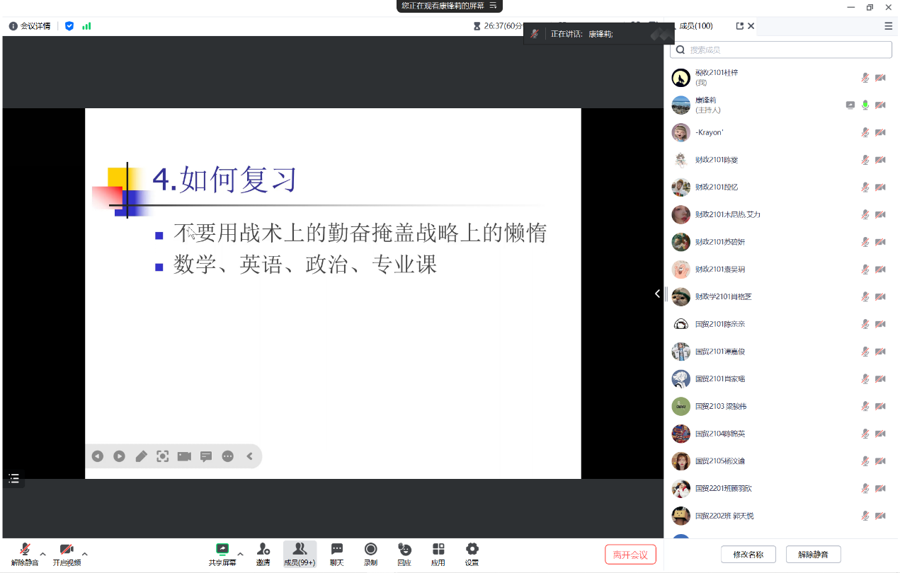Expand video options arrow beside 开启视频

point(85,554)
